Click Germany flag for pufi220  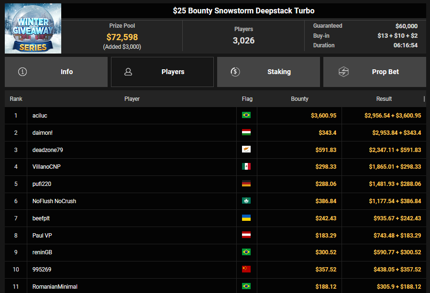(x=246, y=184)
